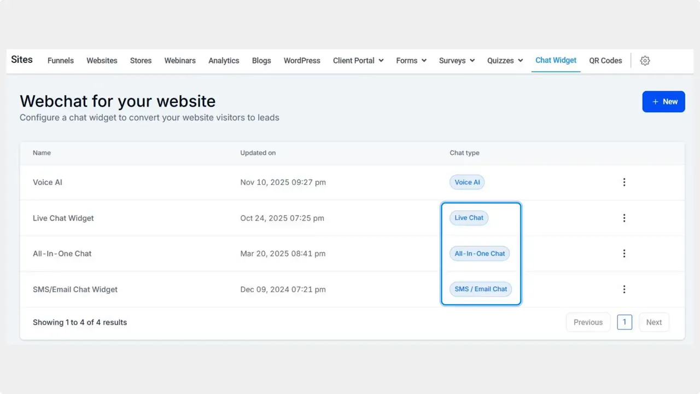Open the Quizzes dropdown menu
The width and height of the screenshot is (700, 394).
pyautogui.click(x=504, y=61)
